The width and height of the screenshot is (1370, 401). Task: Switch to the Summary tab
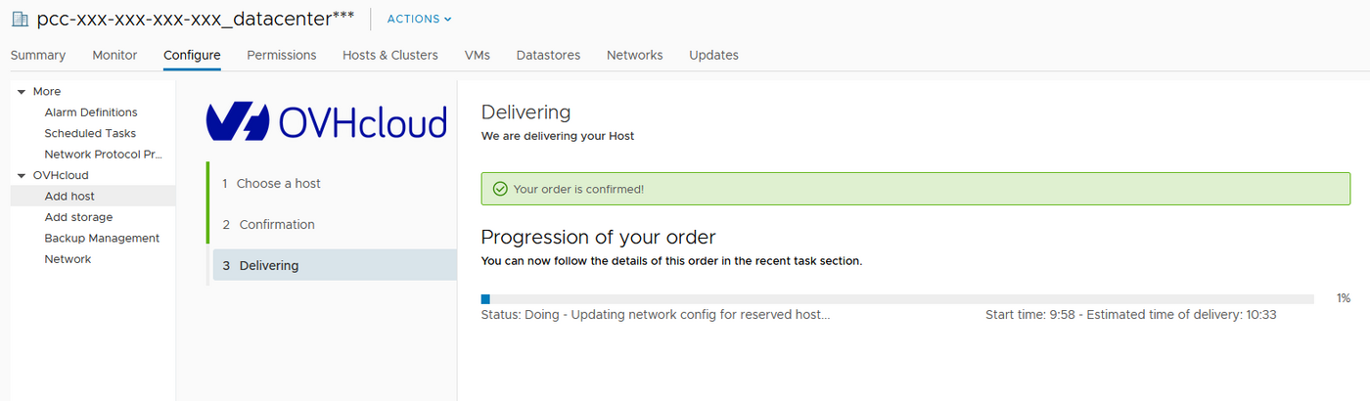(38, 55)
